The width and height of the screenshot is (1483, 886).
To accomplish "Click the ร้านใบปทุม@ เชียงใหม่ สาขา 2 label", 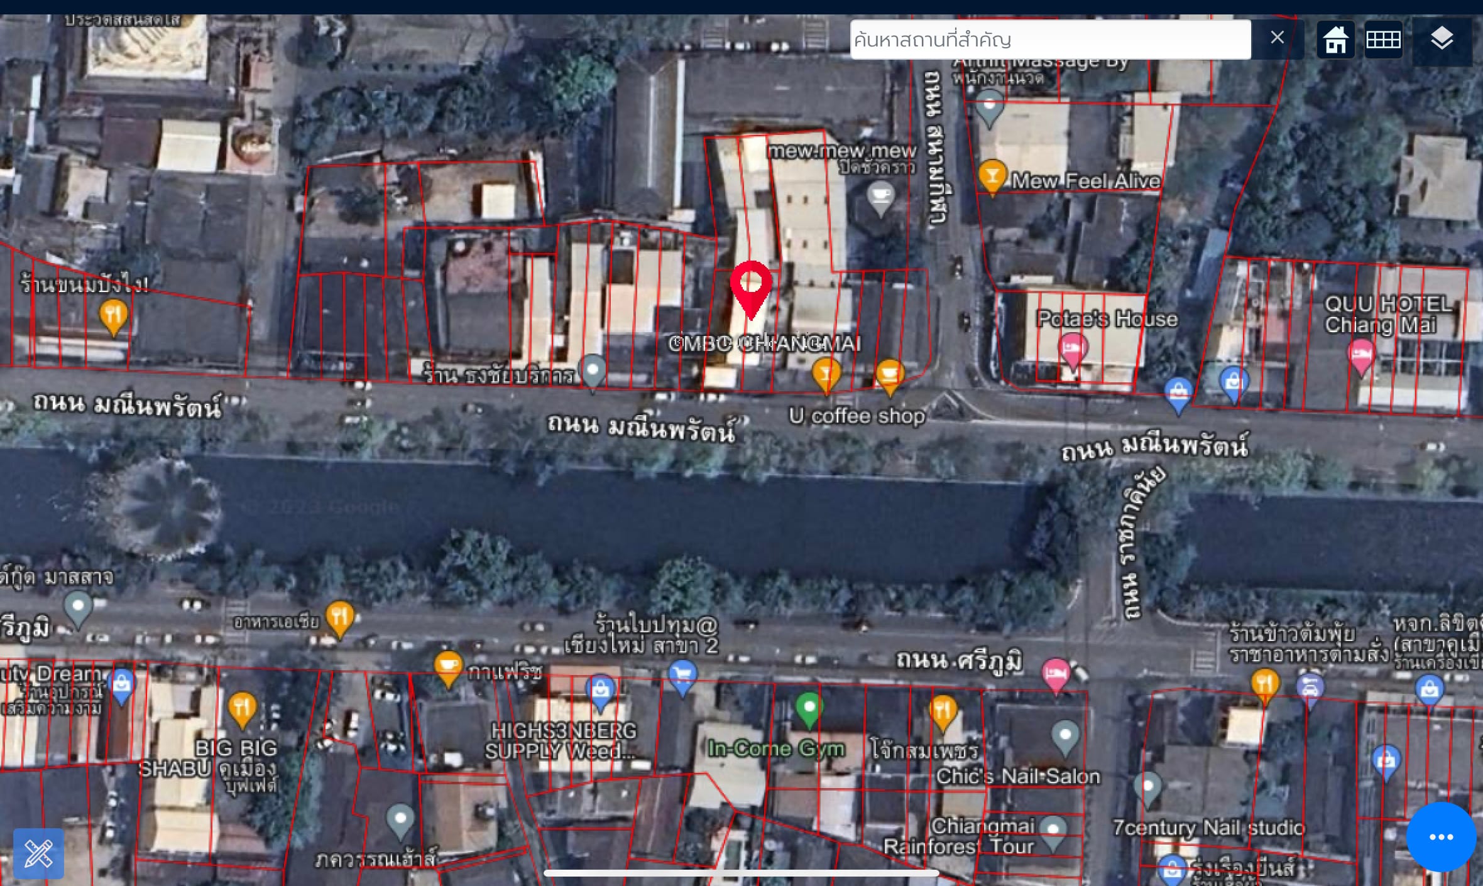I will [x=641, y=635].
